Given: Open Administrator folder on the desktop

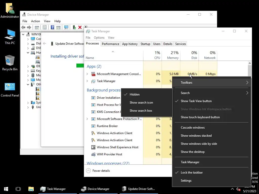Looking at the screenshot, I should pyautogui.click(x=10, y=10).
